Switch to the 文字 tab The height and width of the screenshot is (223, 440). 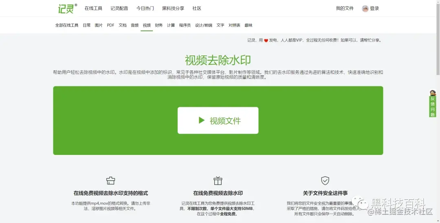[220, 25]
